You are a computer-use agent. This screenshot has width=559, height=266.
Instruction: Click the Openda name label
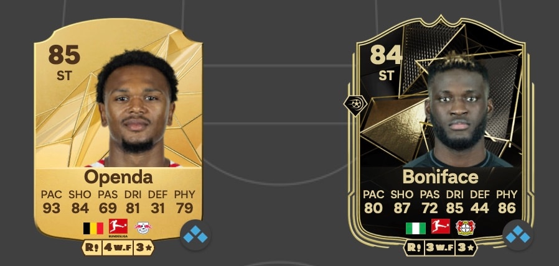(x=118, y=177)
